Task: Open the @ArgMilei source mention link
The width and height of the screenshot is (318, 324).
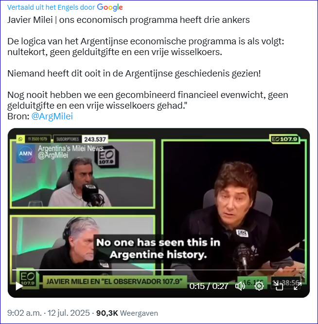Action: [52, 116]
